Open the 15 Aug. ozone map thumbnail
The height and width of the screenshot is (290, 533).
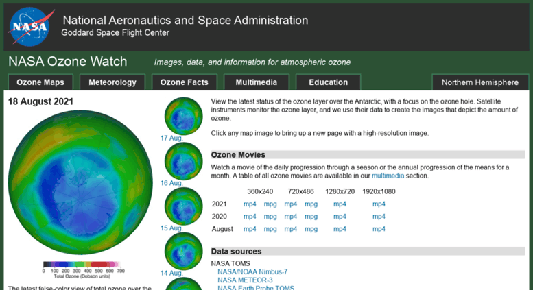point(184,206)
